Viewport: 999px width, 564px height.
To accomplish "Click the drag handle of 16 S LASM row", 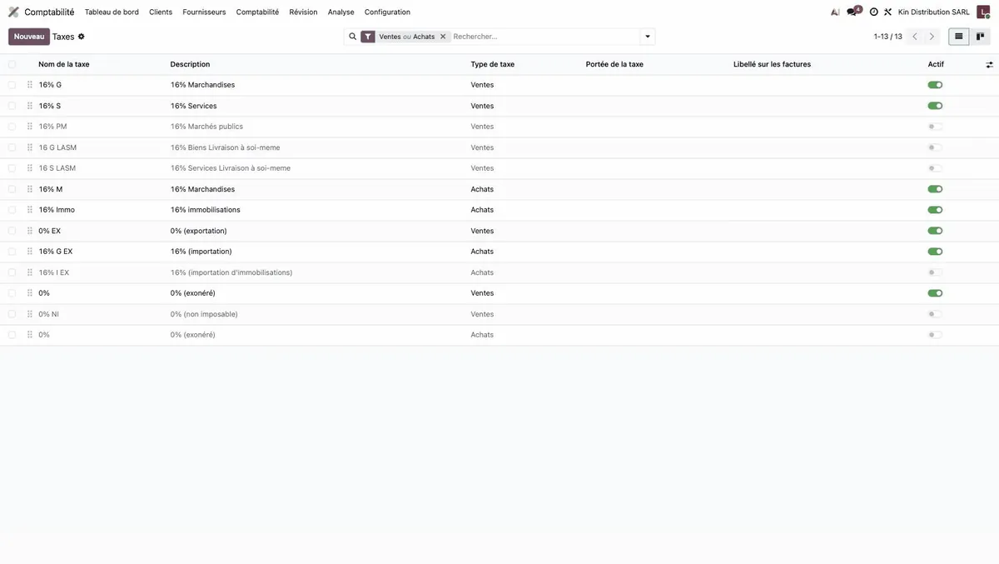I will click(x=30, y=168).
